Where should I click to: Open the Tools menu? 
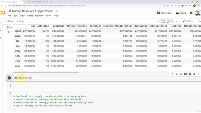pos(49,16)
